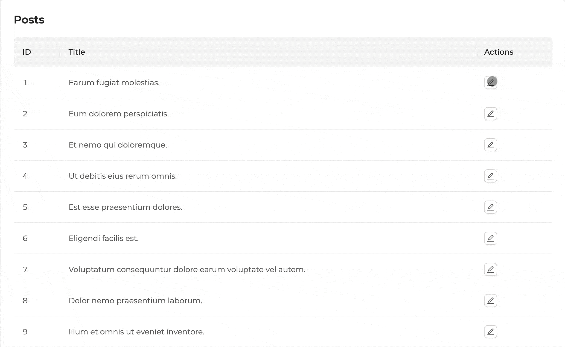This screenshot has height=347, width=565.
Task: Click the ID column header
Action: click(x=27, y=52)
